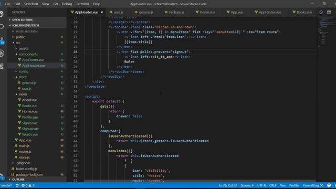
Task: Switch to App.vue tab
Action: [x=235, y=12]
